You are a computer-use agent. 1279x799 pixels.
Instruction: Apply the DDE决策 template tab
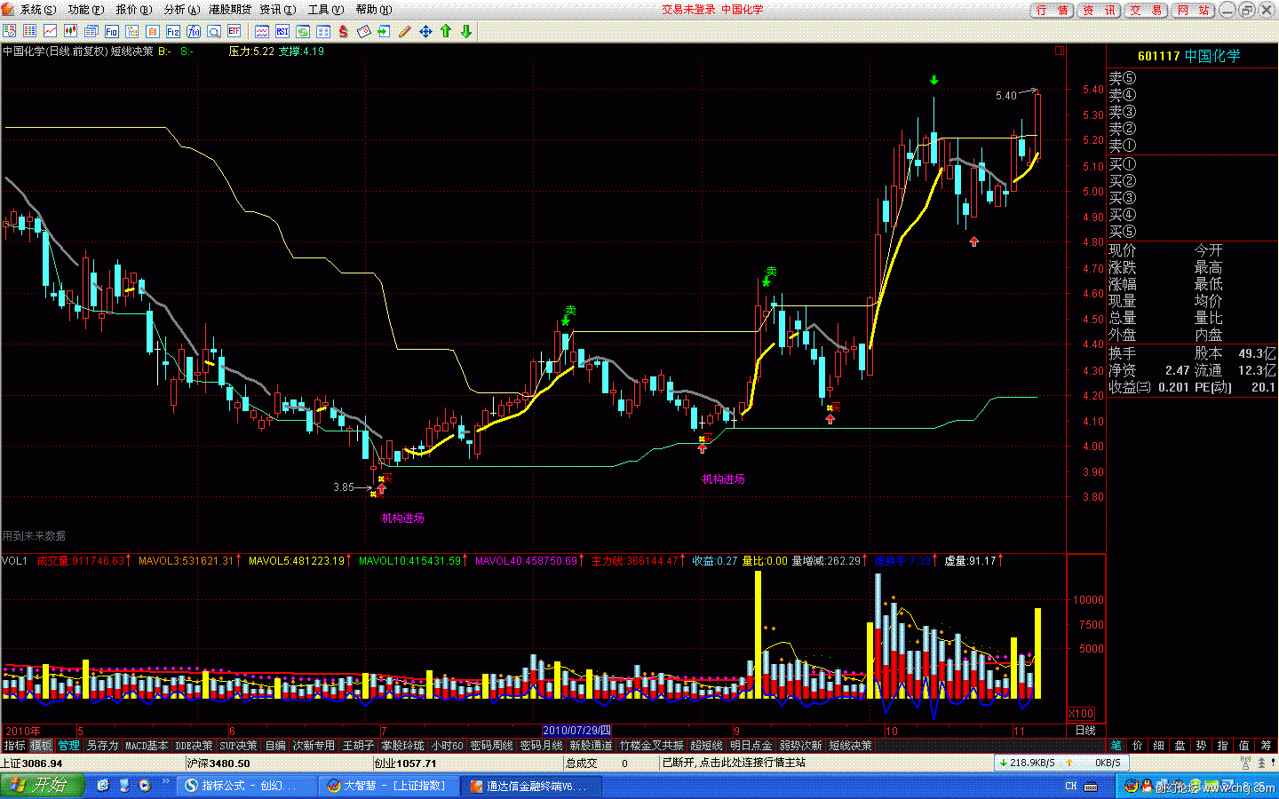click(x=194, y=746)
